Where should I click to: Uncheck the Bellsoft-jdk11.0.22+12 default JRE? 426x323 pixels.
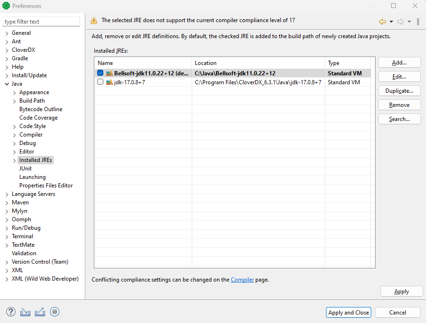[x=100, y=73]
